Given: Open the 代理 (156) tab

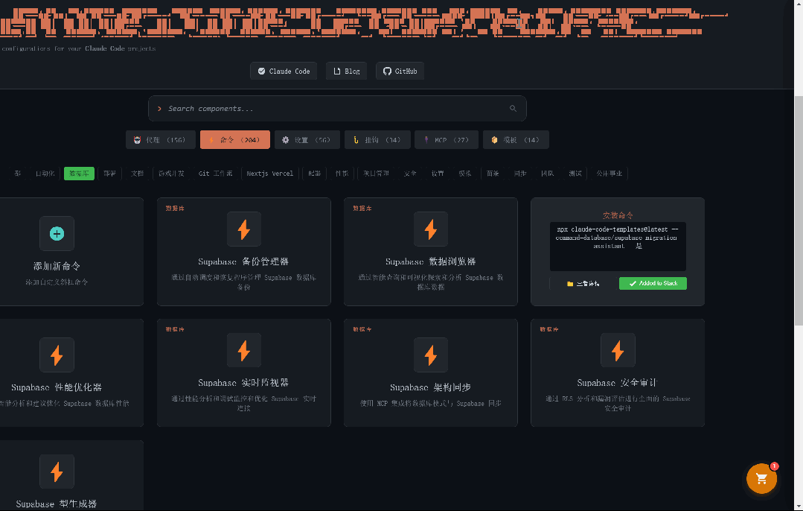Looking at the screenshot, I should click(x=160, y=140).
